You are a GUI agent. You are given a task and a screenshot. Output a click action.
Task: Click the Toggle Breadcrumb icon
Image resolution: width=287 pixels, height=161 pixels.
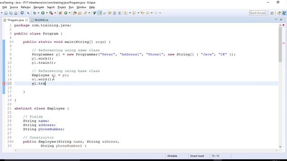click(95, 13)
